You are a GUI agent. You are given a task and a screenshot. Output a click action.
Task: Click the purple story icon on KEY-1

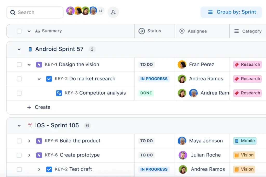39,64
